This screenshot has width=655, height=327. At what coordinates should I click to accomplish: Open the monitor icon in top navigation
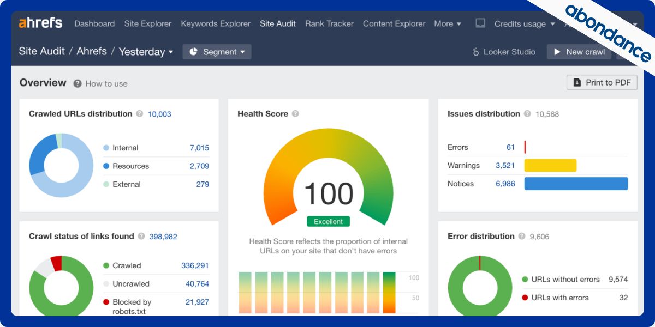click(480, 23)
